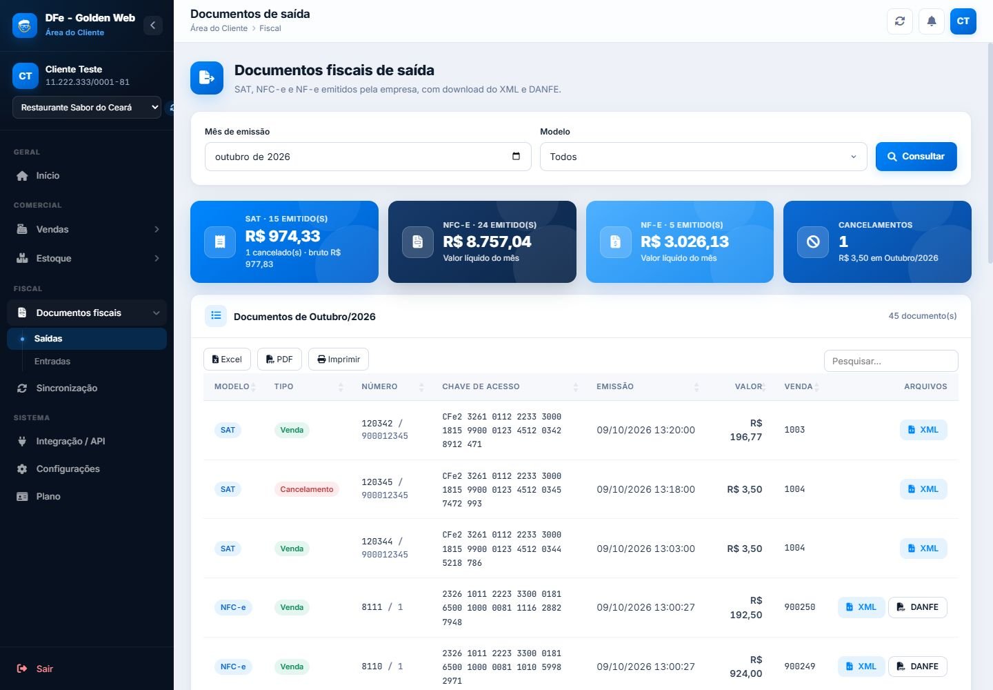
Task: Sort the table by the Número column
Action: [x=391, y=386]
